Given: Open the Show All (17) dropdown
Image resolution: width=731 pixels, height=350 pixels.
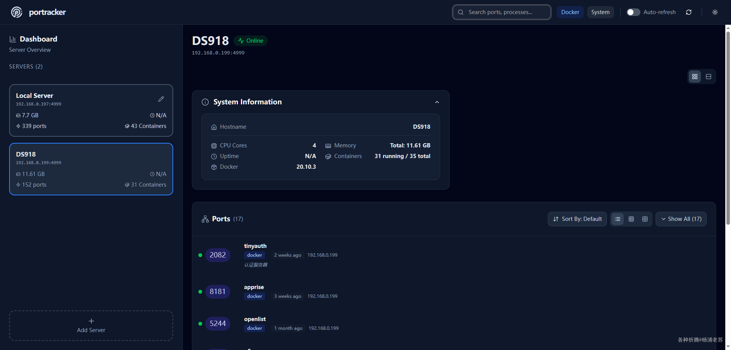Looking at the screenshot, I should (x=681, y=219).
